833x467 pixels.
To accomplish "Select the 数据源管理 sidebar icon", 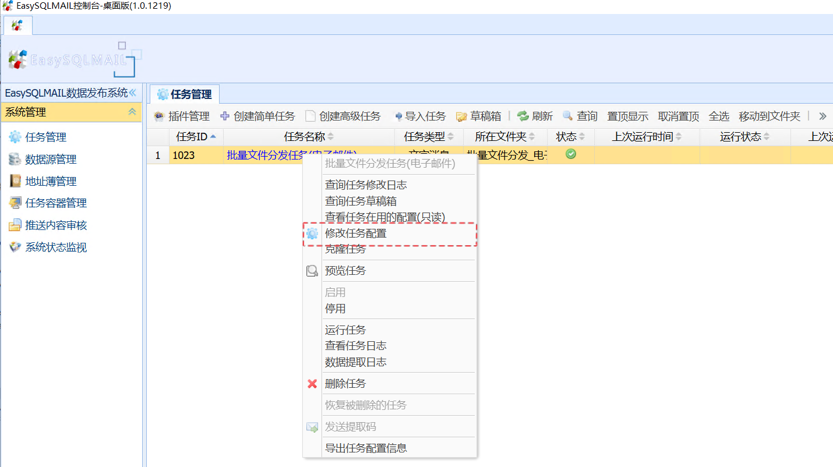I will (14, 158).
